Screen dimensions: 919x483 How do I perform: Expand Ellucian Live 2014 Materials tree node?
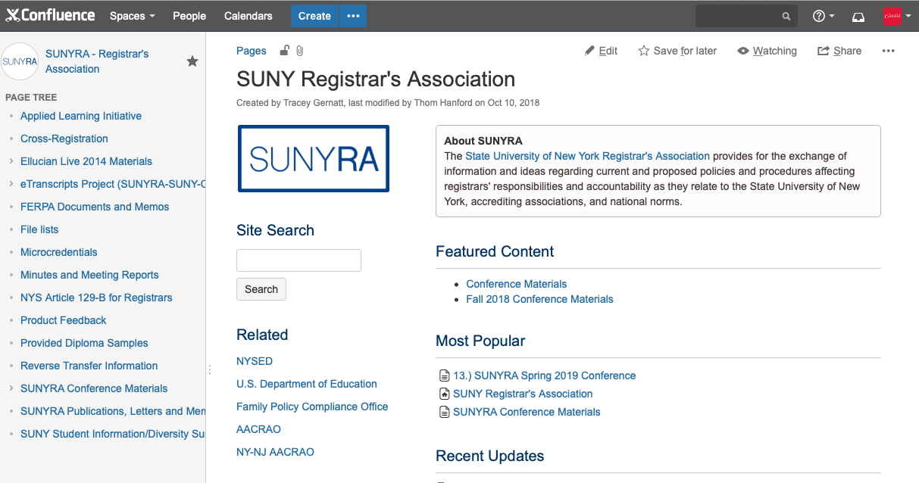click(11, 161)
